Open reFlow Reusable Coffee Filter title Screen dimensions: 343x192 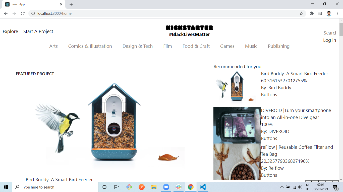coord(297,151)
